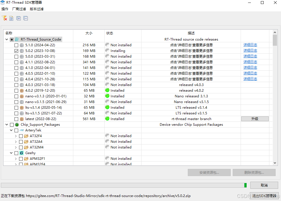The width and height of the screenshot is (281, 201).
Task: Click the 'rt-thread master branch' description
Action: pos(192,119)
